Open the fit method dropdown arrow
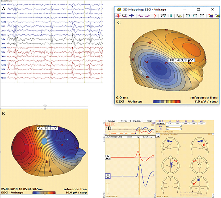Viewport: 221px width, 198px height. point(139,137)
